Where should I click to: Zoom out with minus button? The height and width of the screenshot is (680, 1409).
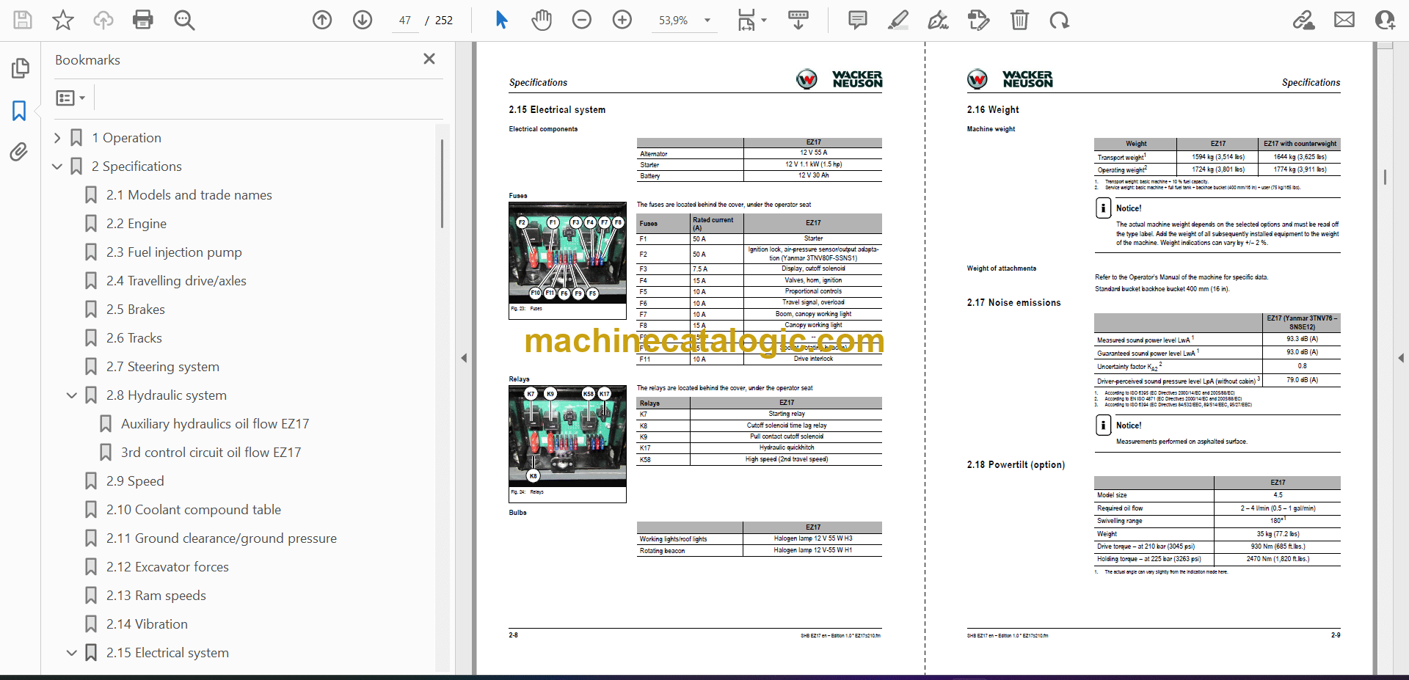point(582,20)
